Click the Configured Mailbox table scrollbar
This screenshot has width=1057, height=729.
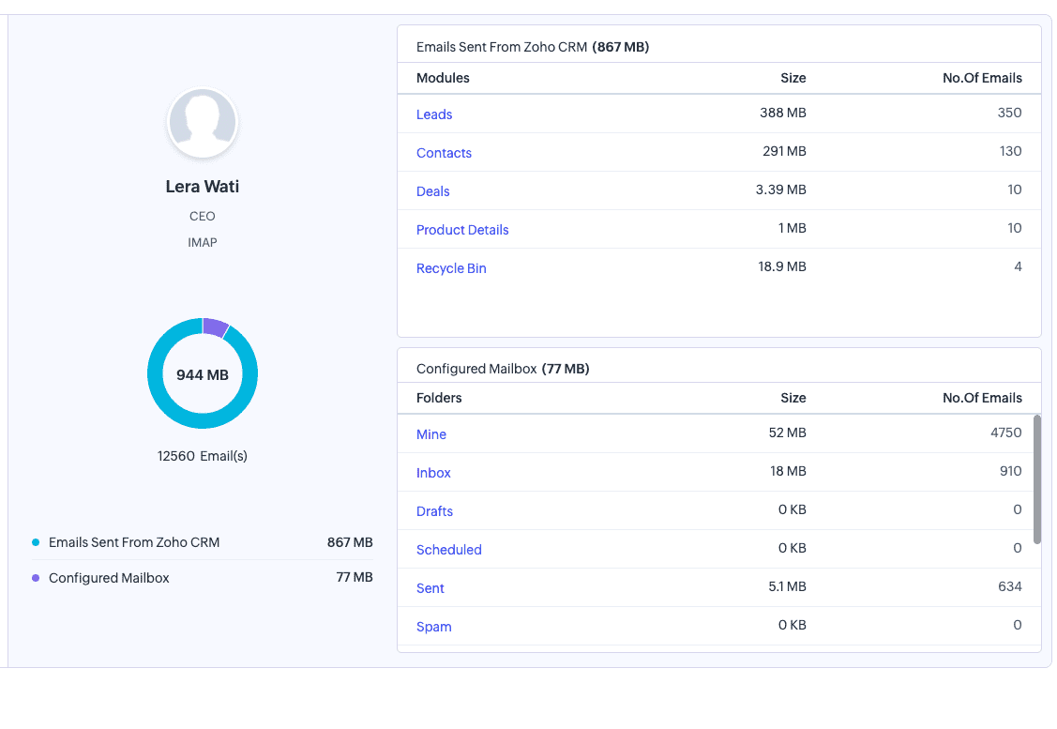point(1036,478)
